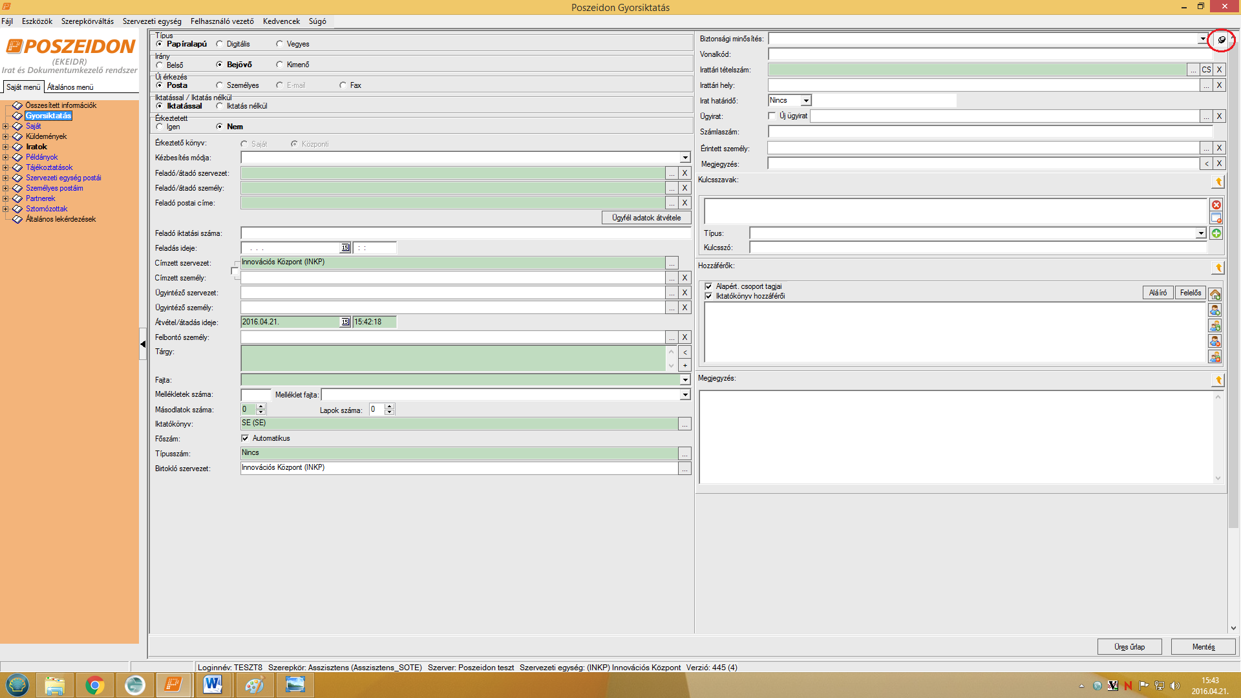Open Paint from taskbar
This screenshot has height=698, width=1241.
[254, 684]
